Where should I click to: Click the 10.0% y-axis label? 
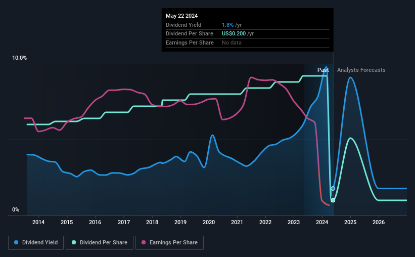click(20, 58)
